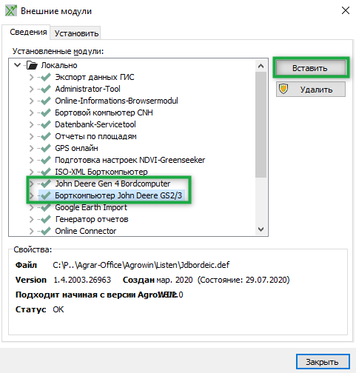This screenshot has width=356, height=373.
Task: Select John Deere Gen 4 Bordcomputer module
Action: [112, 184]
